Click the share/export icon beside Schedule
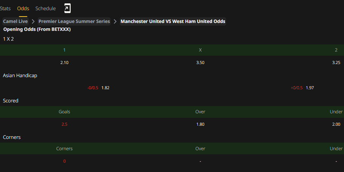The image size is (344, 172). tap(67, 8)
